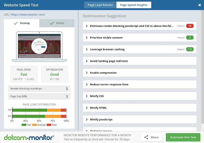
Task: Click the green Fast legend swatch
Action: point(24,125)
